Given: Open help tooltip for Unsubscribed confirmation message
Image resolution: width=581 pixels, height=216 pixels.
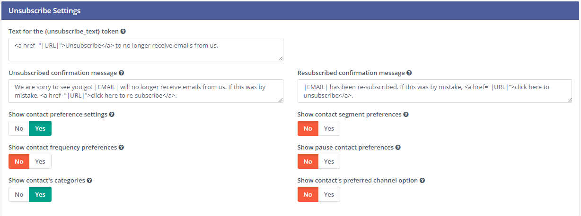Looking at the screenshot, I should click(122, 73).
